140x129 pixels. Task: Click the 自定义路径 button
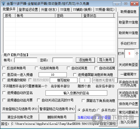(108, 124)
